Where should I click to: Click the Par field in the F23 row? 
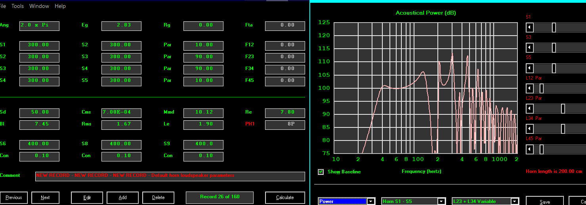(203, 58)
